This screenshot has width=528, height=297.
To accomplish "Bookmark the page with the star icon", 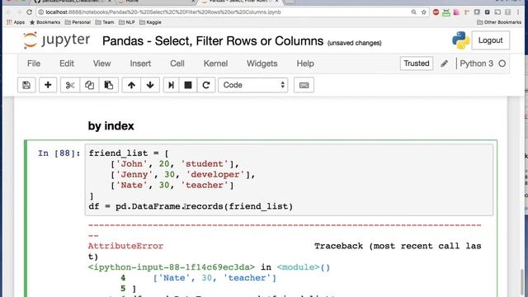I will pos(423,12).
